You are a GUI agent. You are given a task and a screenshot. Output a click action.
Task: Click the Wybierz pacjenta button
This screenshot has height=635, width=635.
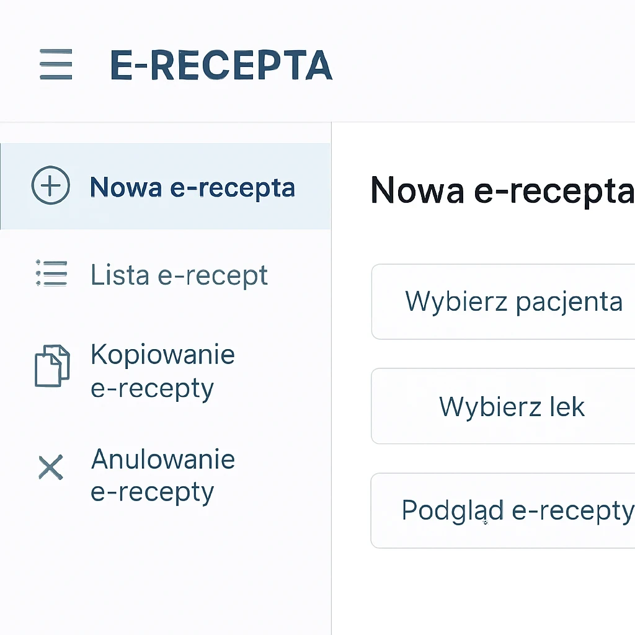(513, 302)
